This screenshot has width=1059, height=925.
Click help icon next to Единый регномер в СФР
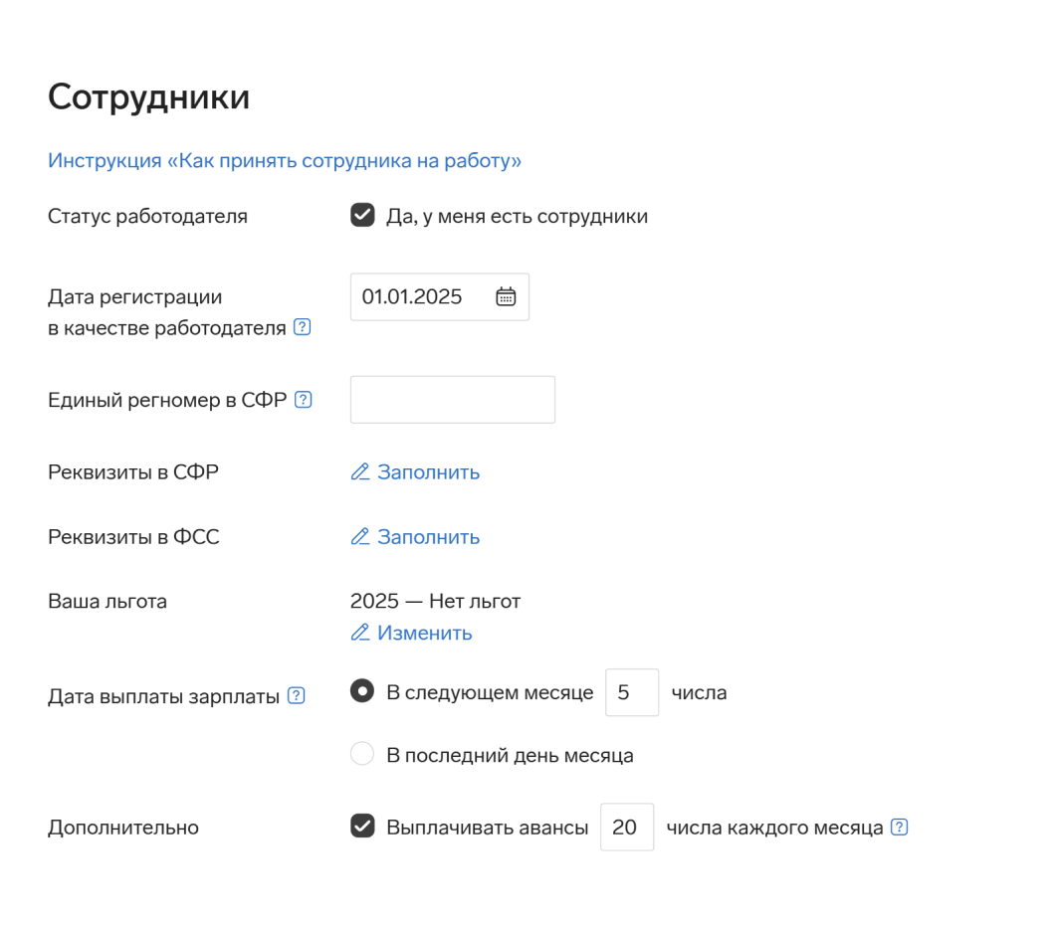304,400
